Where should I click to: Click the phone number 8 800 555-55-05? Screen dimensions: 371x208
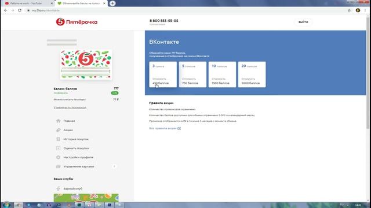click(163, 21)
